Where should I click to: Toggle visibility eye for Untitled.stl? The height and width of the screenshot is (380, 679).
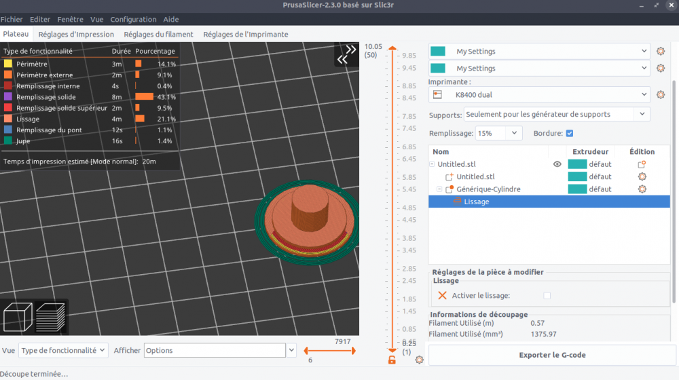557,164
